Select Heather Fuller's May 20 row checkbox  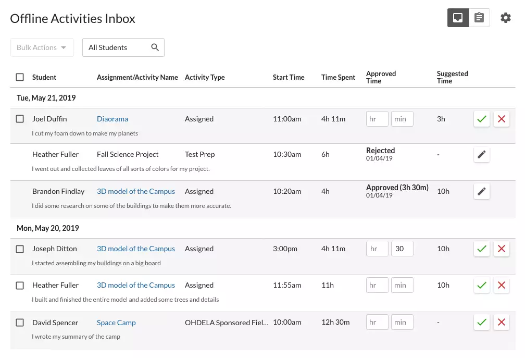tap(20, 285)
